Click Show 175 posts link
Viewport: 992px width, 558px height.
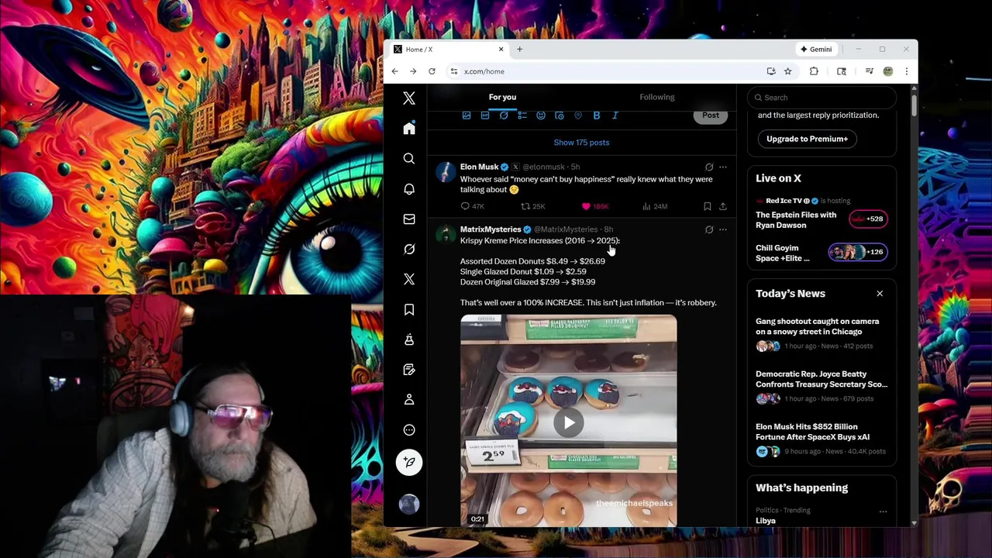tap(581, 143)
